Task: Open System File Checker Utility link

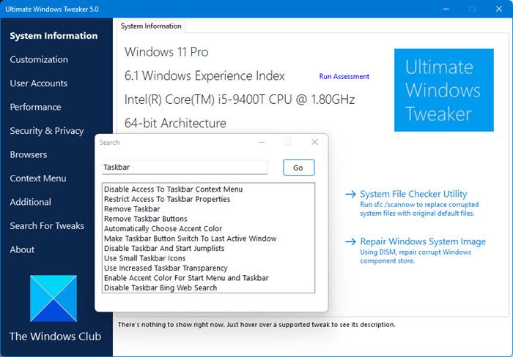Action: tap(413, 194)
